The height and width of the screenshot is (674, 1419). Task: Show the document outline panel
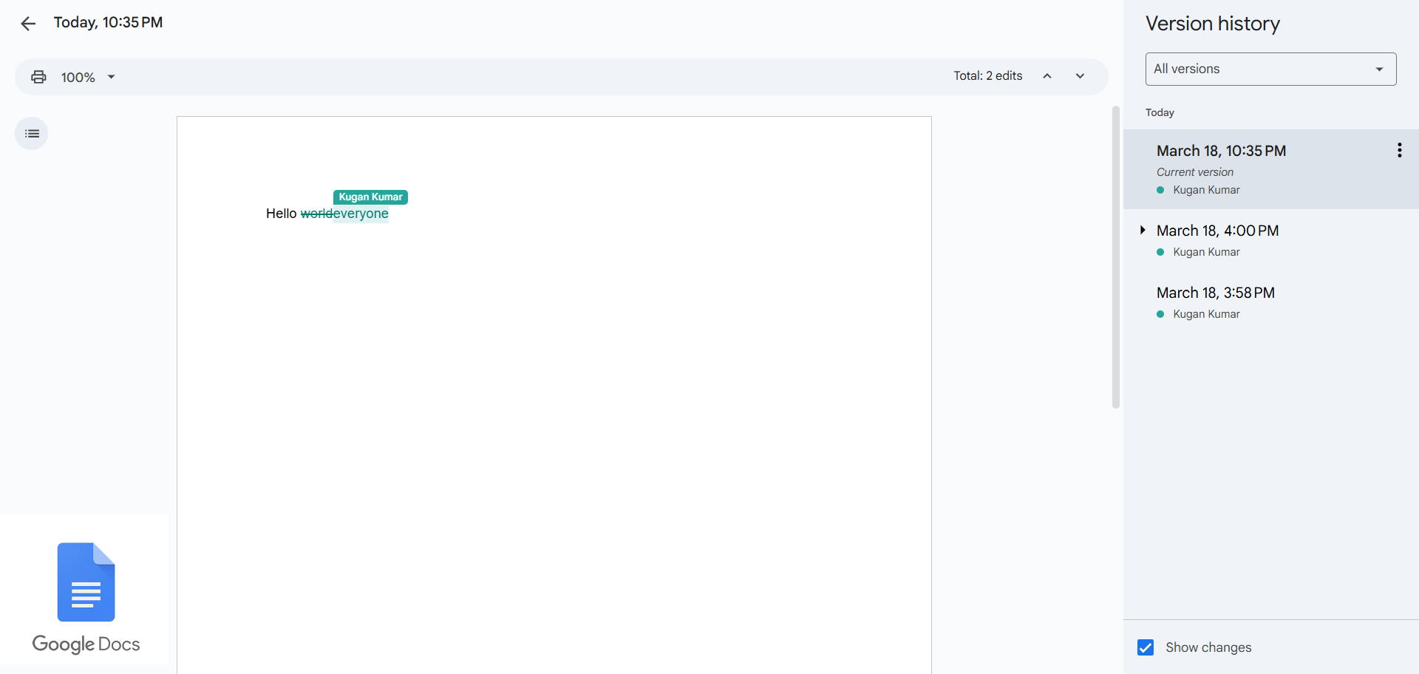click(31, 133)
